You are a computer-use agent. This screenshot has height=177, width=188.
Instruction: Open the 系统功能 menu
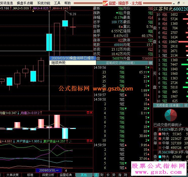pos(43,3)
